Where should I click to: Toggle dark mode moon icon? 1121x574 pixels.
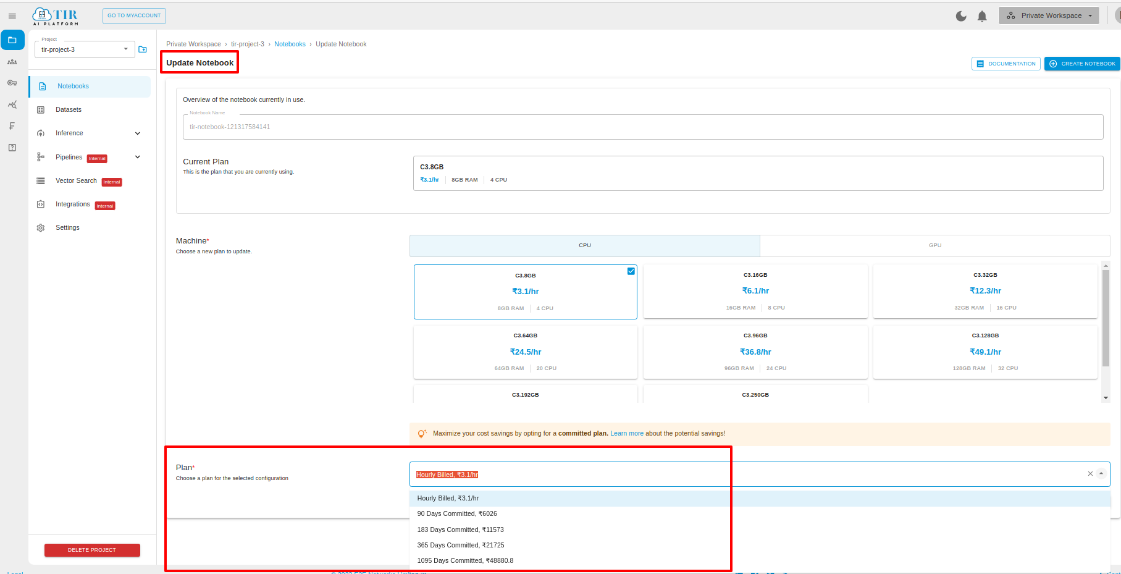pos(961,16)
